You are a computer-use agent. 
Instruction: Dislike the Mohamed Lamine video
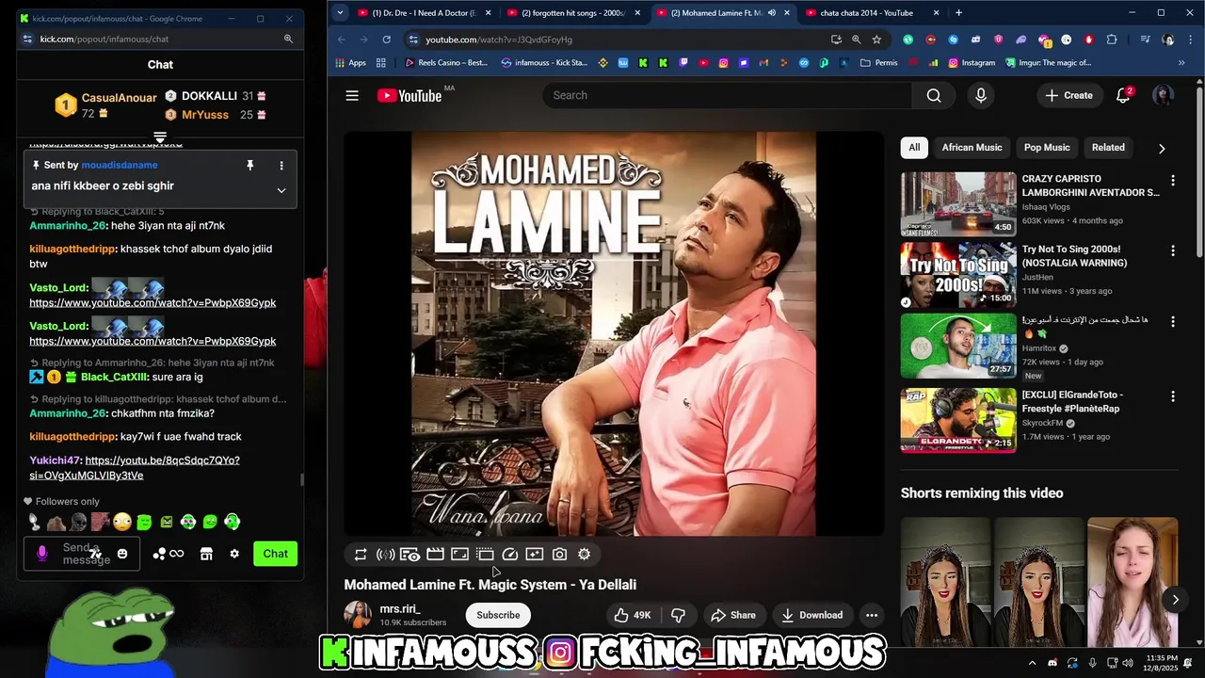(678, 615)
